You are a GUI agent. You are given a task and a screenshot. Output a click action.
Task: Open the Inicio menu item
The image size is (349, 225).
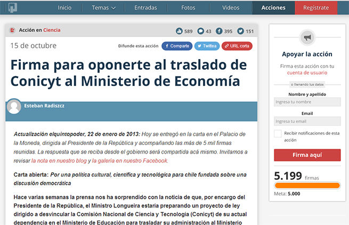point(65,7)
